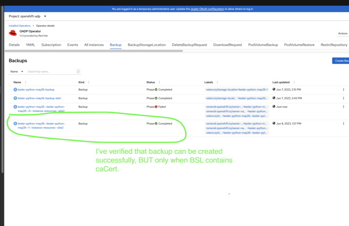Switch to the Events tab

coord(72,45)
